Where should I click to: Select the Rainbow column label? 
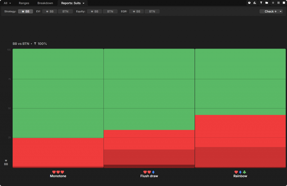(240, 176)
